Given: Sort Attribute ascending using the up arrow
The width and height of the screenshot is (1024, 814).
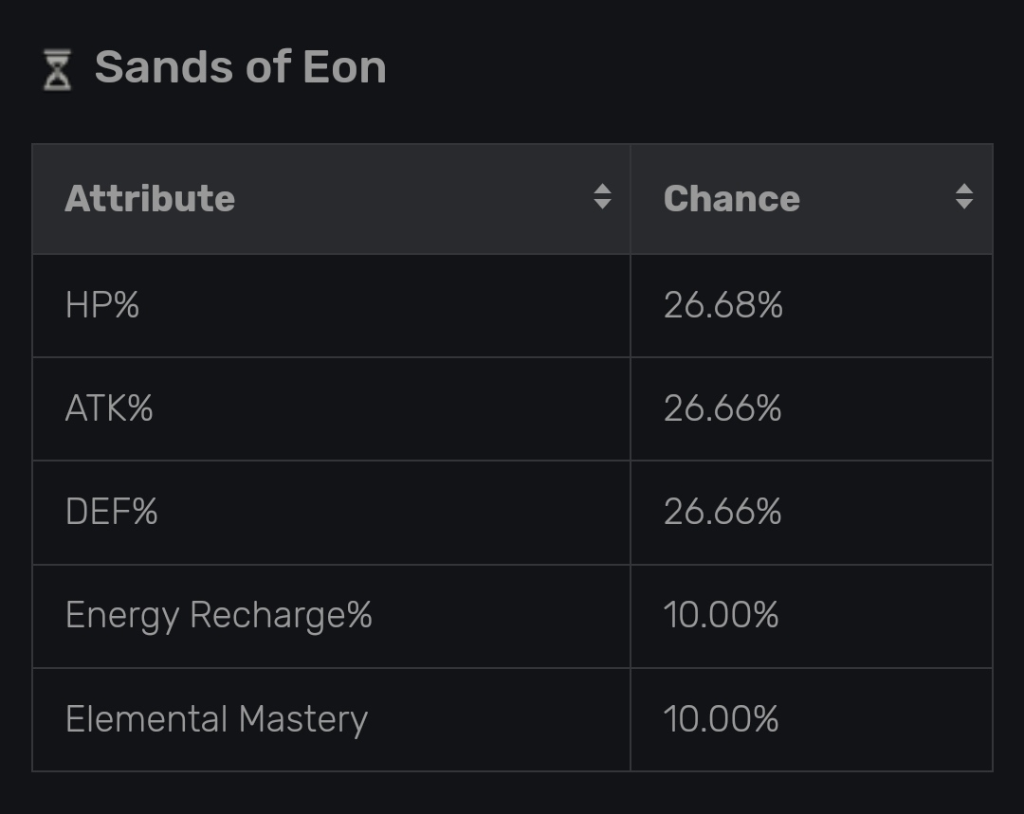Looking at the screenshot, I should point(602,190).
